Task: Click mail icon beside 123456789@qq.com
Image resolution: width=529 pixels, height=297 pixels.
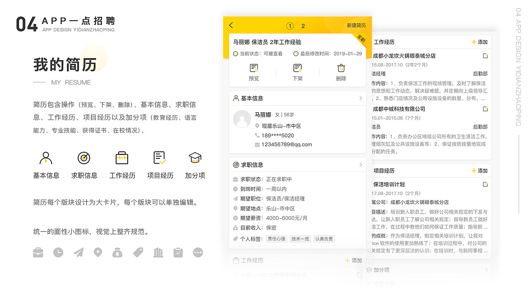Action: point(257,145)
